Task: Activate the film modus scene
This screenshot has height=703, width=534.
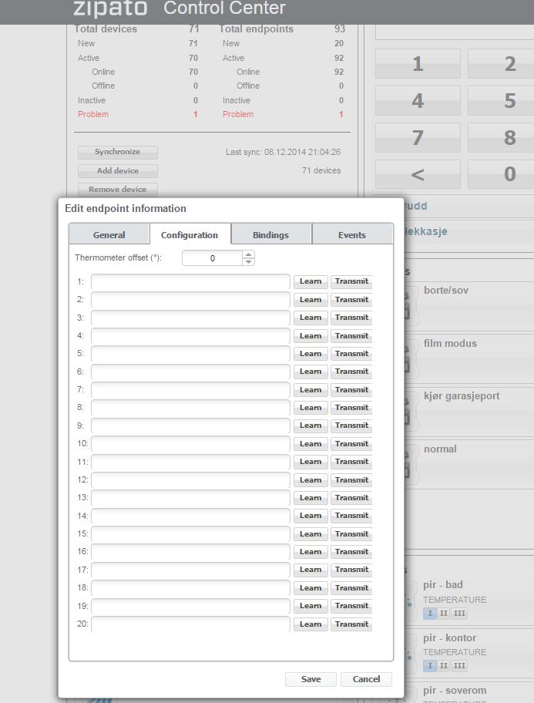Action: coord(450,344)
